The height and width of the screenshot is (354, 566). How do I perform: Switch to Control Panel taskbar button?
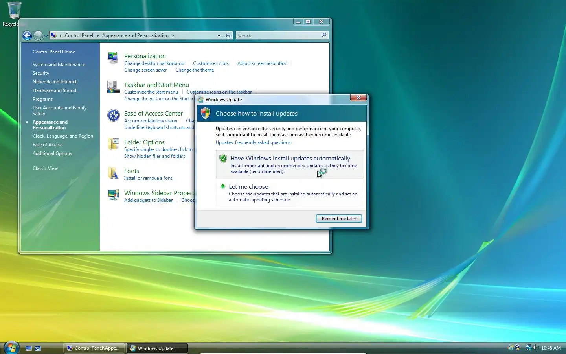[x=94, y=348]
